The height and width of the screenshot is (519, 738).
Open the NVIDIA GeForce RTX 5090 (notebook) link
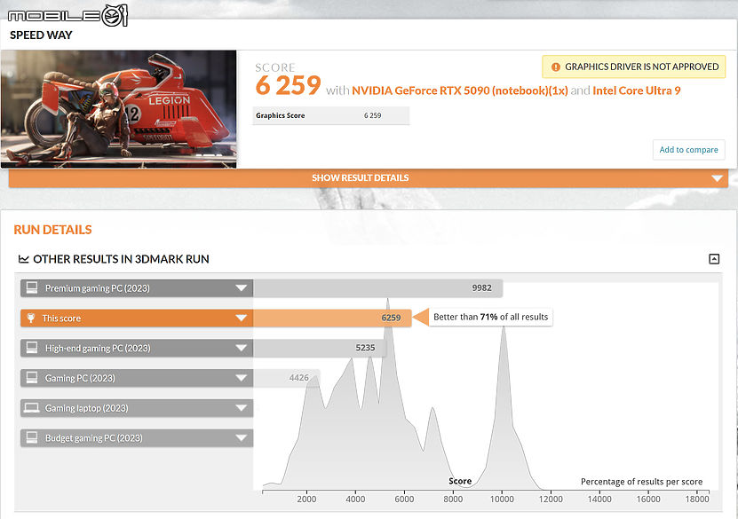tap(460, 90)
